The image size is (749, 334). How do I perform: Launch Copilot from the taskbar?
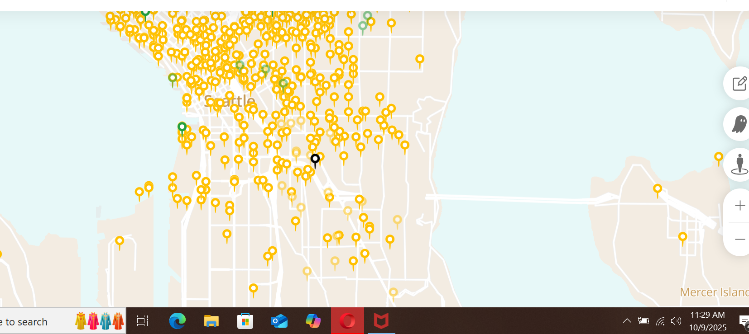(x=313, y=321)
